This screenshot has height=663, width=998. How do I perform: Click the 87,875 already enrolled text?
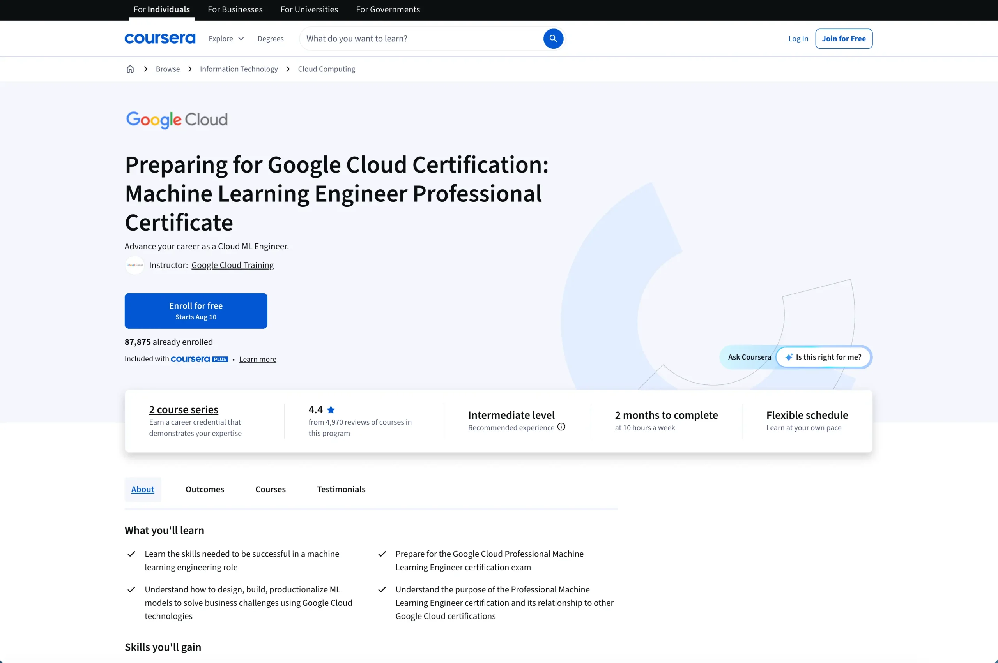168,342
